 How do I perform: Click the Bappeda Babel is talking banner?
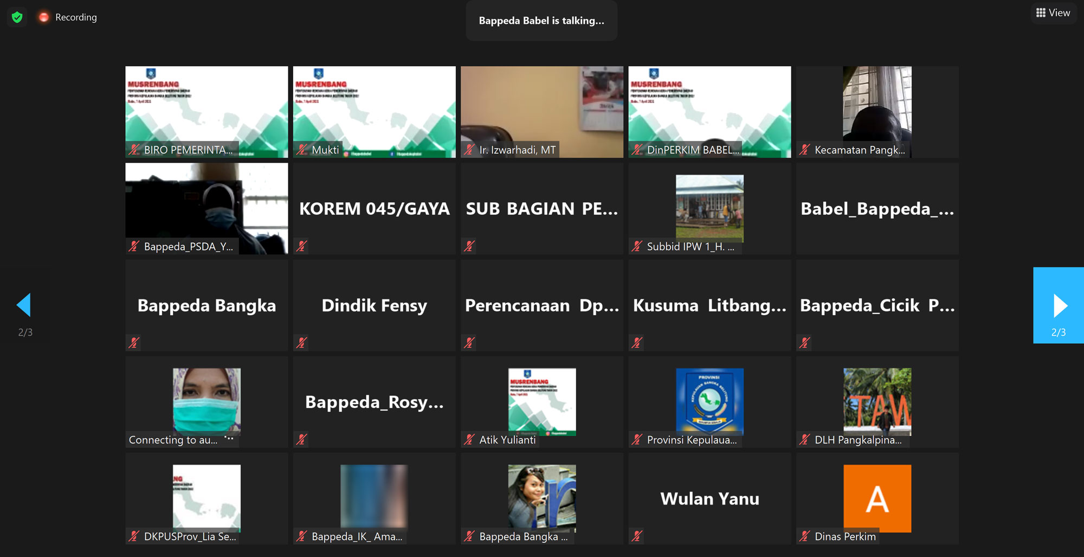coord(541,21)
